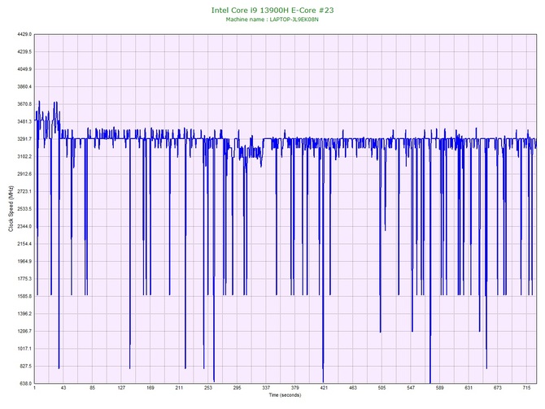The height and width of the screenshot is (409, 545).
Task: Select the 2912.6 y-axis value
Action: point(24,174)
